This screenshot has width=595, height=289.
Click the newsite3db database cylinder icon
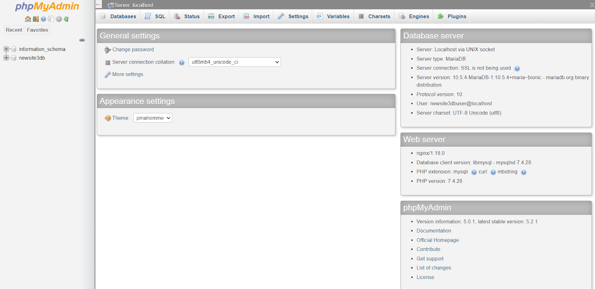14,58
